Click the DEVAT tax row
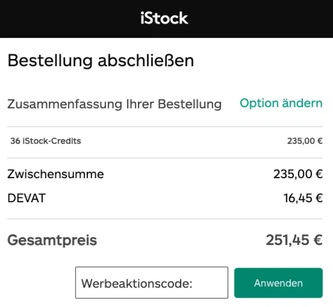Viewport: 333px width, 307px height. (26, 198)
